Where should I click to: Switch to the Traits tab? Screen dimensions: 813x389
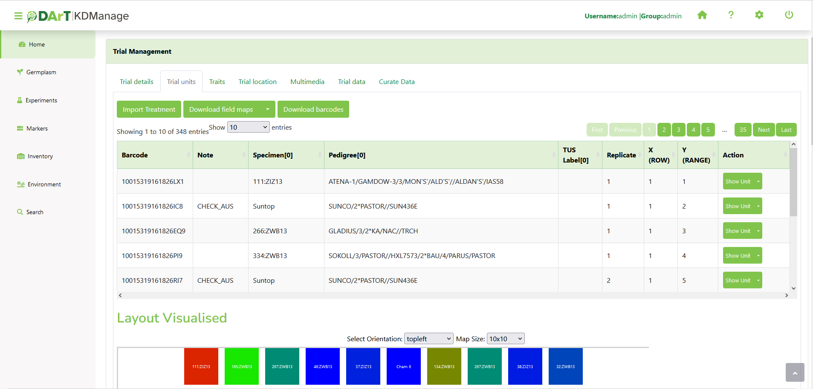pos(217,82)
